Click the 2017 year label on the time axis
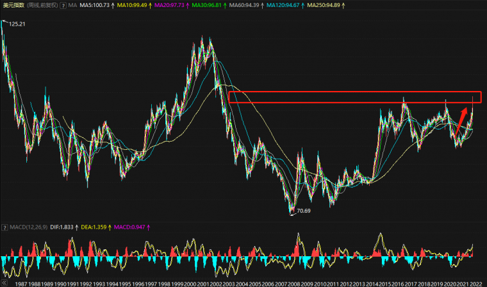Image resolution: width=487 pixels, height=287 pixels. pos(411,284)
